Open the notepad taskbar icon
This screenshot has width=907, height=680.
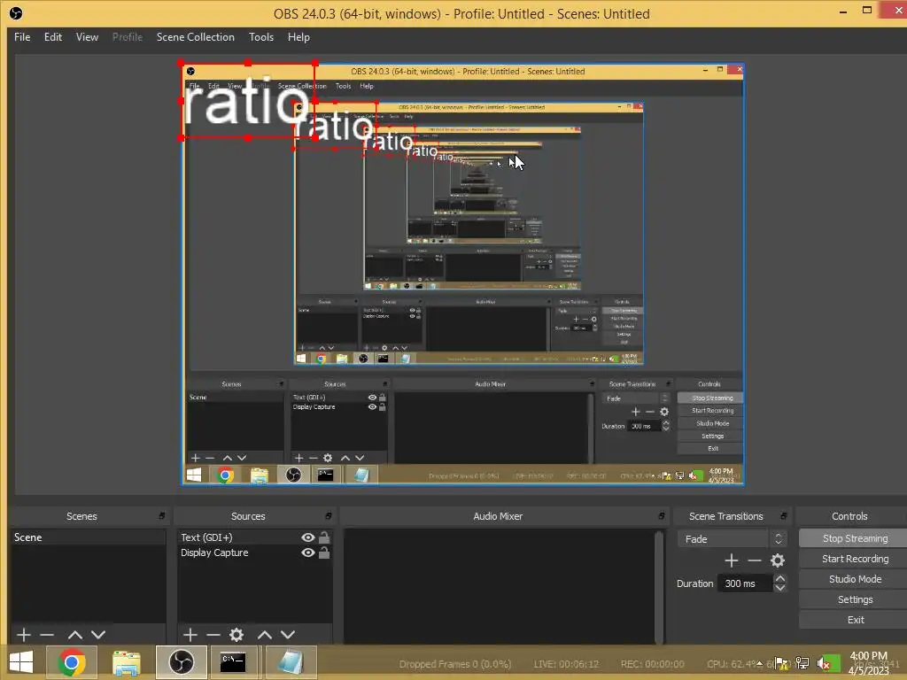point(291,662)
